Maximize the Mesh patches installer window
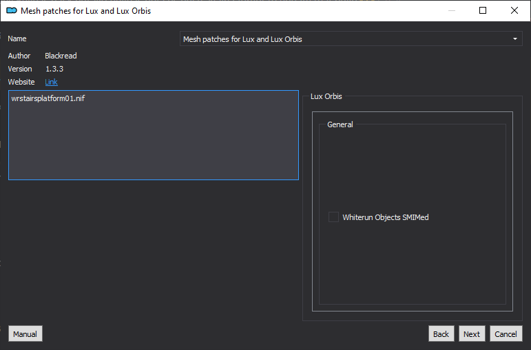The width and height of the screenshot is (531, 350). point(483,10)
